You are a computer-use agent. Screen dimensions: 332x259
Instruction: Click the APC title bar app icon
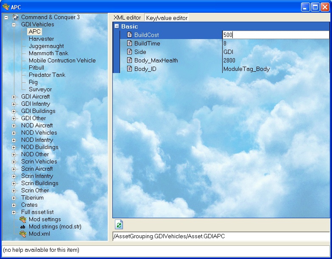(6, 7)
